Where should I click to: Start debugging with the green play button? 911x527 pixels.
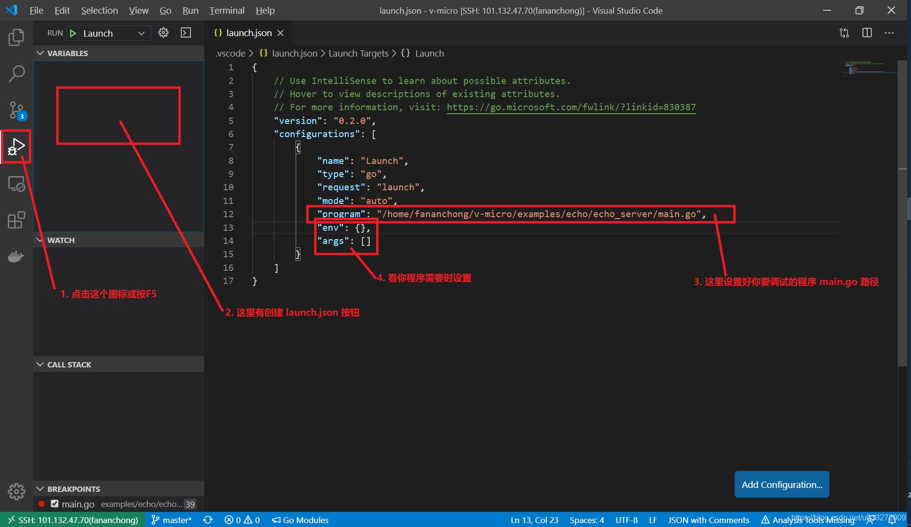tap(73, 33)
